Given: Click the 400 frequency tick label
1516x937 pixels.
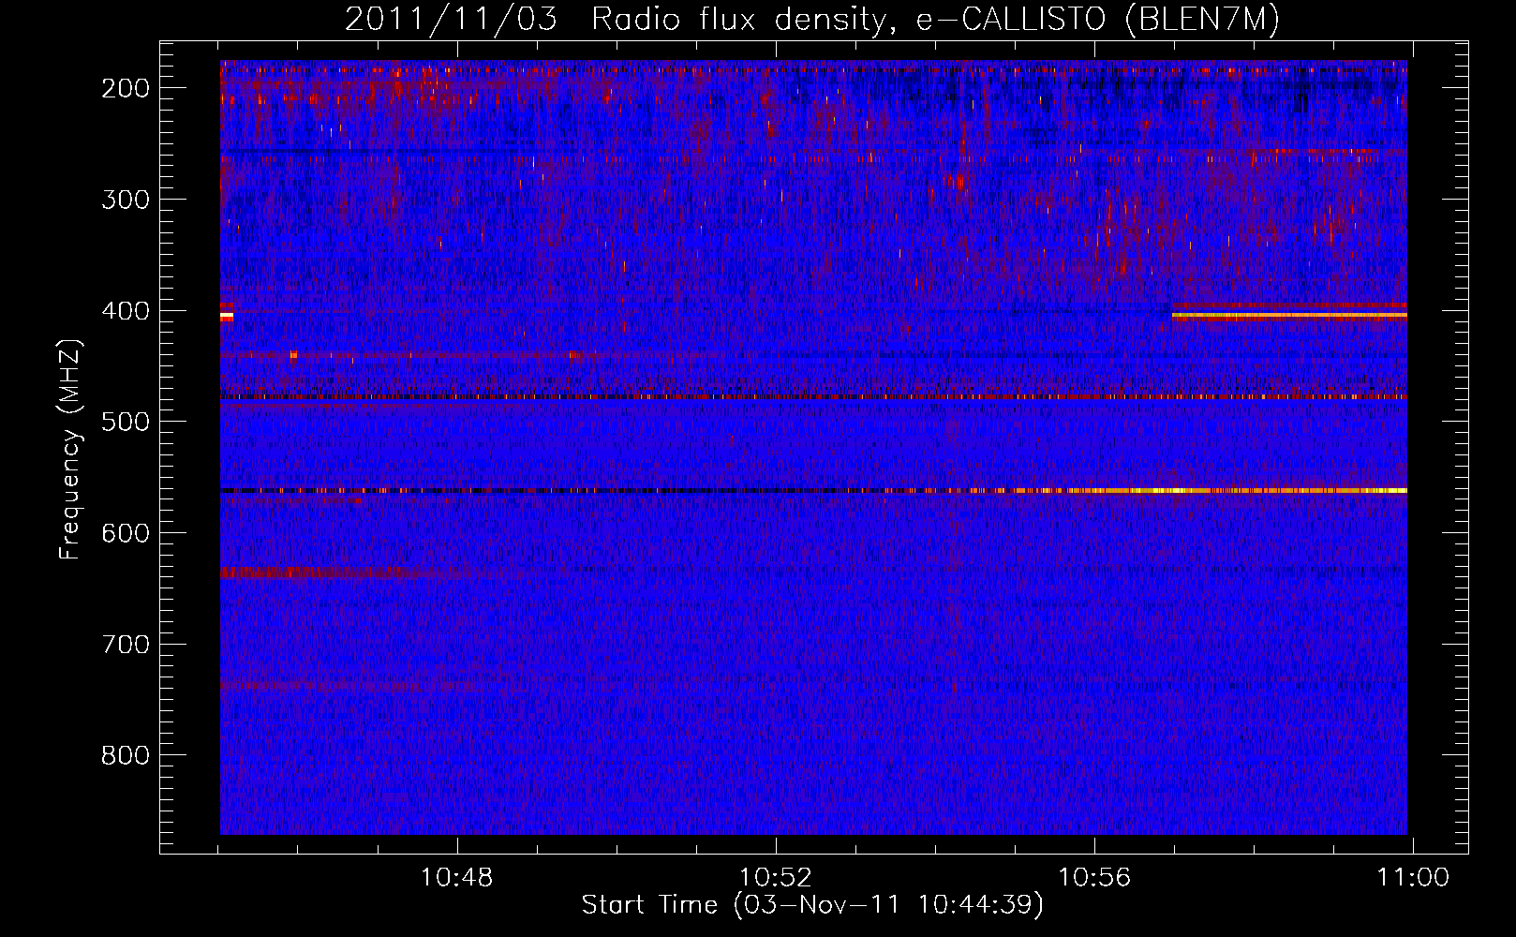Looking at the screenshot, I should pyautogui.click(x=125, y=311).
